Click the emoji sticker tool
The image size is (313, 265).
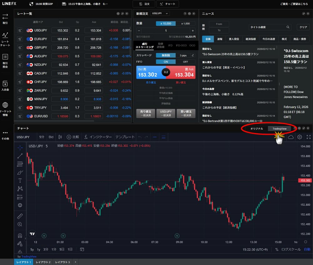(x=20, y=205)
